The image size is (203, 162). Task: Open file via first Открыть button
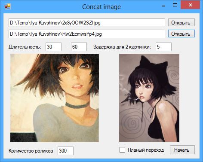[x=181, y=23]
